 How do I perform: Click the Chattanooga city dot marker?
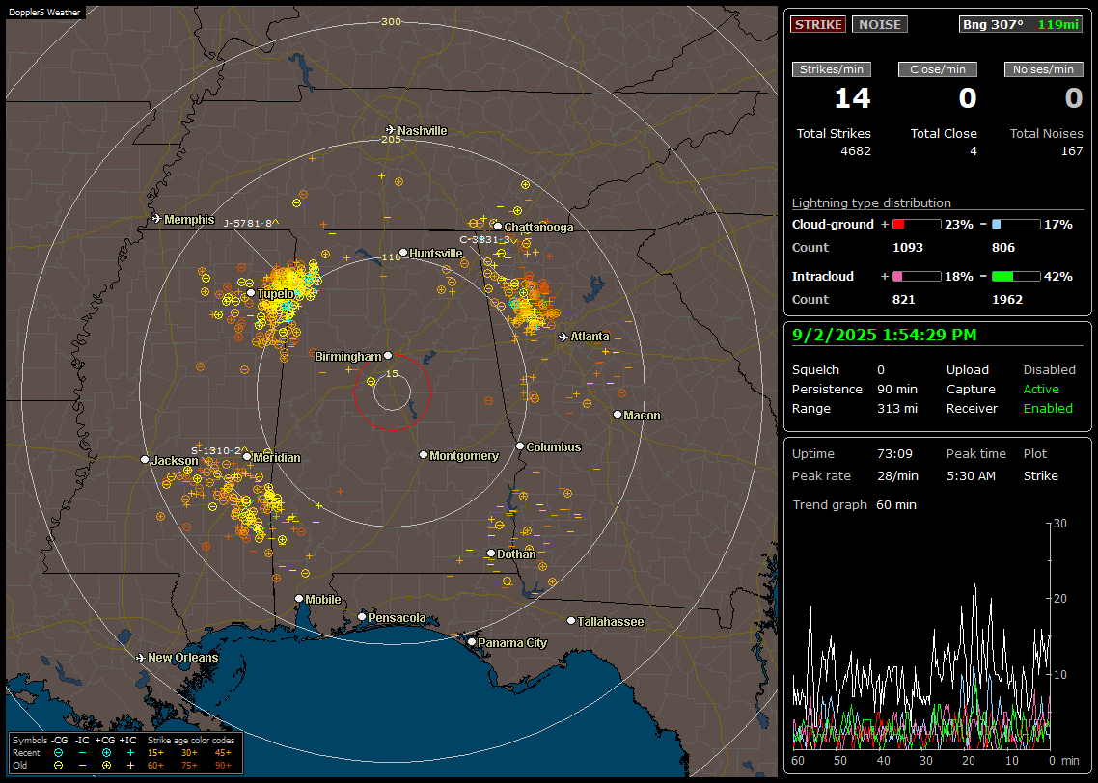tap(498, 226)
